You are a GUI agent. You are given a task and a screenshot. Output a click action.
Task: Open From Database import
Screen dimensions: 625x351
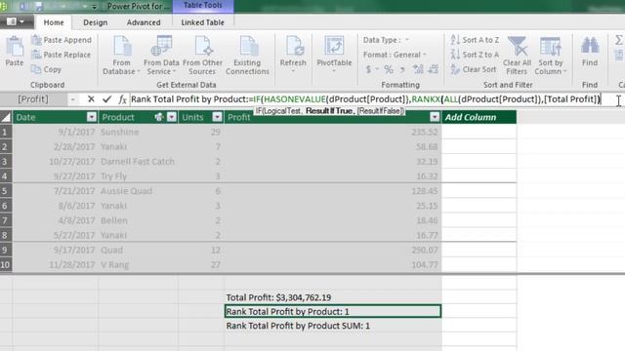click(121, 55)
